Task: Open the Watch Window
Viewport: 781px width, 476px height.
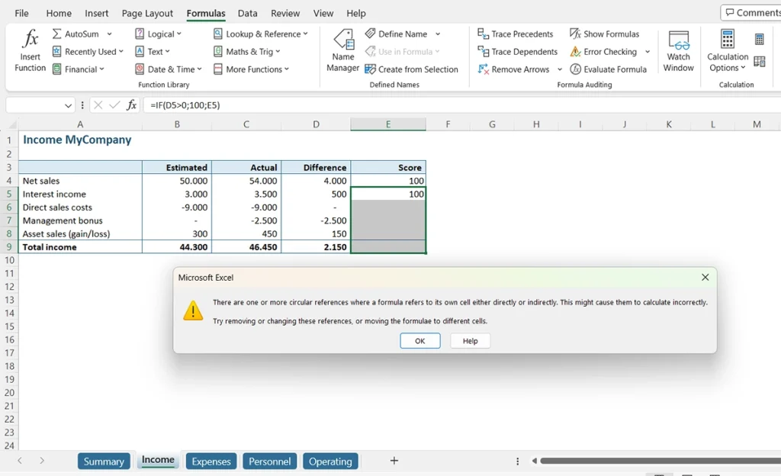Action: click(678, 50)
